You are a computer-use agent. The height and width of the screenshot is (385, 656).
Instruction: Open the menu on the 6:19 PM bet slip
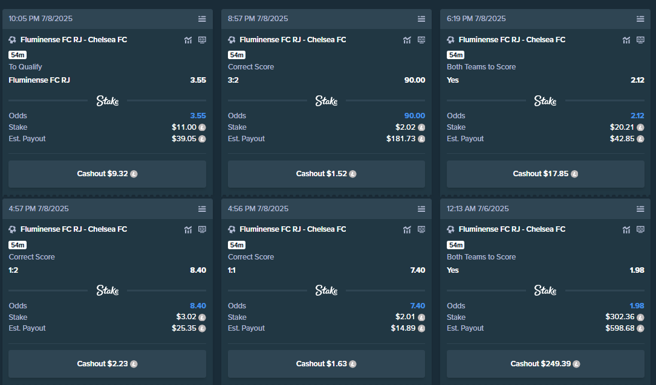pyautogui.click(x=640, y=19)
